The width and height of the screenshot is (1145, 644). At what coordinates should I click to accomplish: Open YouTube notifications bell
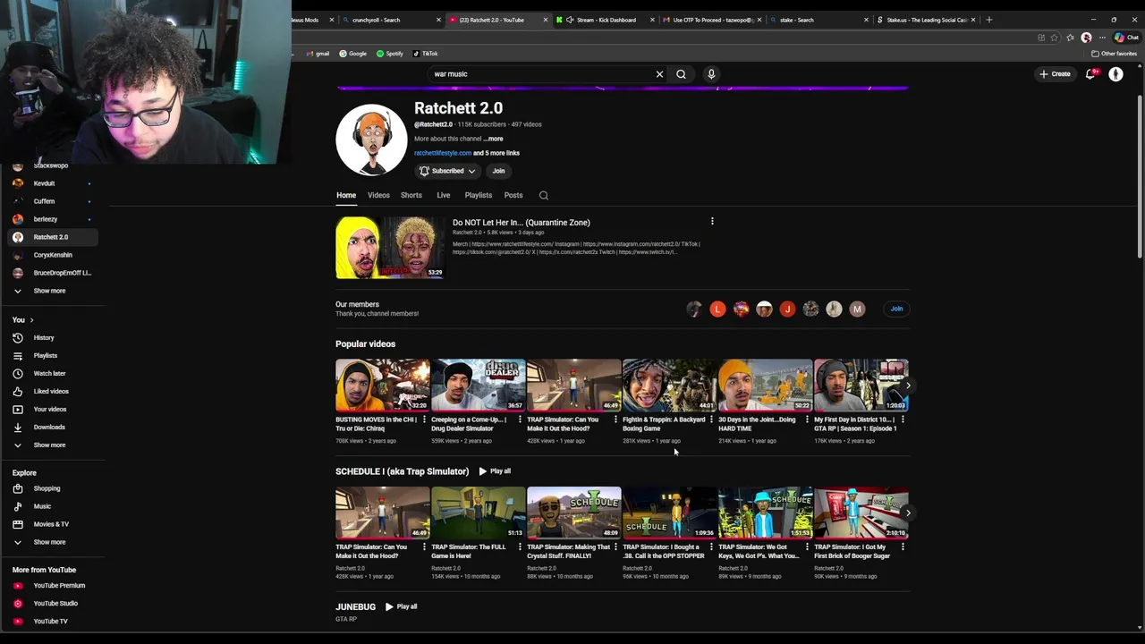[x=1090, y=74]
